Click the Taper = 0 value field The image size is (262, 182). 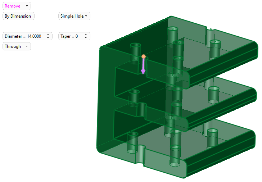(x=70, y=36)
